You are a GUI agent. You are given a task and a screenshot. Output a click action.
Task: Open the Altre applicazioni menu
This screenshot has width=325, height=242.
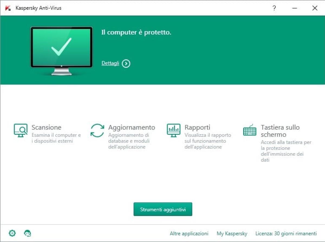[189, 234]
